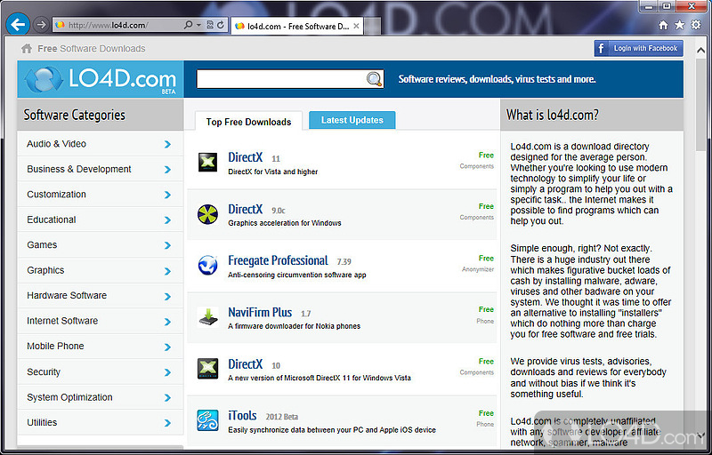
Task: Click the search magnifier in address bar
Action: point(188,25)
